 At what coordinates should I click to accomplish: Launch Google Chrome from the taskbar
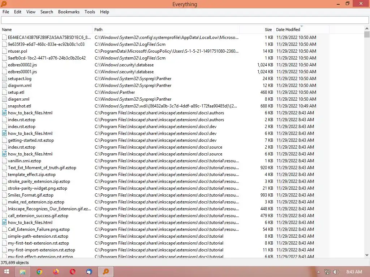[x=39, y=272]
